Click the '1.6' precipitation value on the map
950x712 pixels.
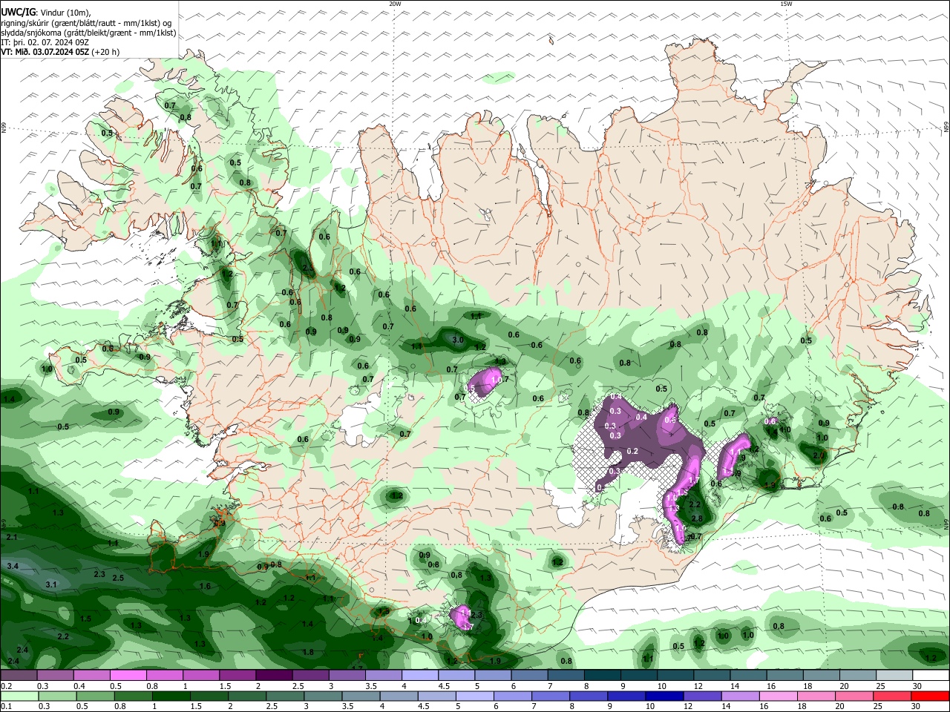[x=206, y=586]
